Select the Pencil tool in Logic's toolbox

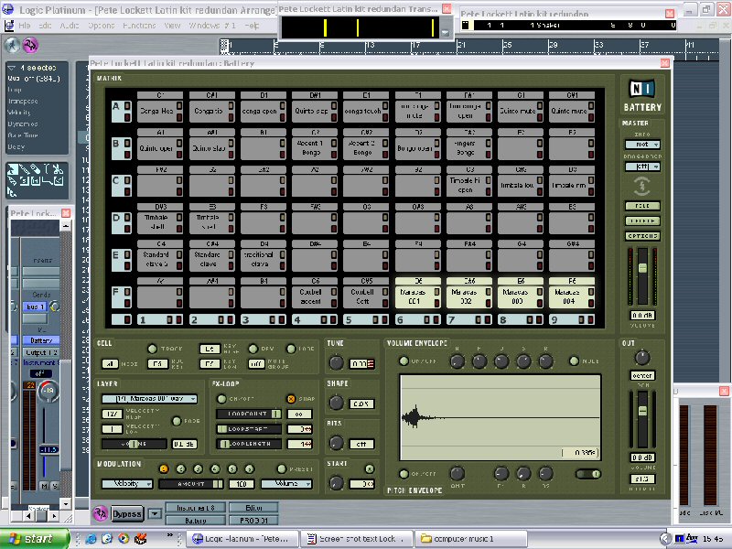[25, 170]
